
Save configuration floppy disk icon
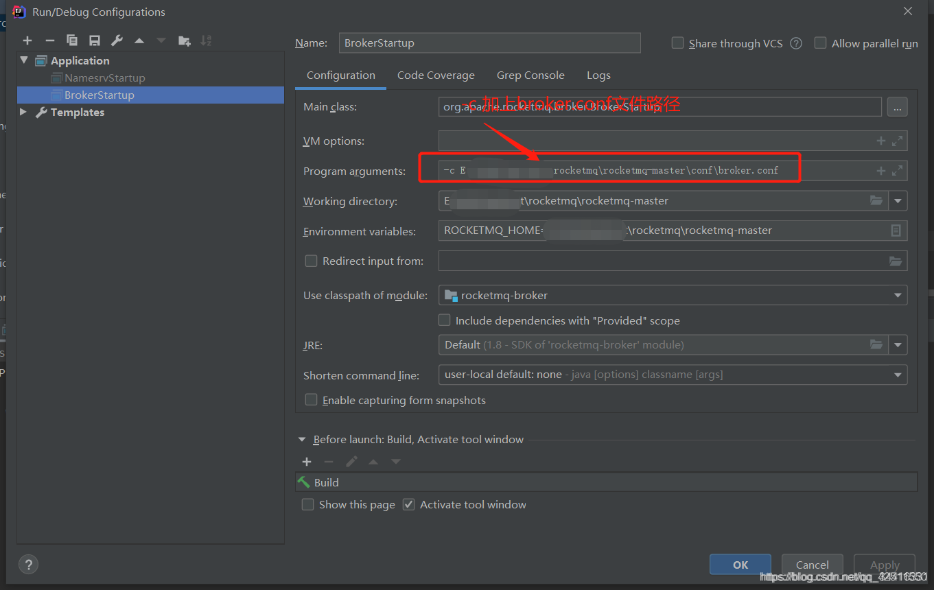(x=95, y=40)
